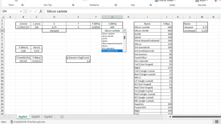
Task: Select cell containing 0,10133
Action: (37, 61)
